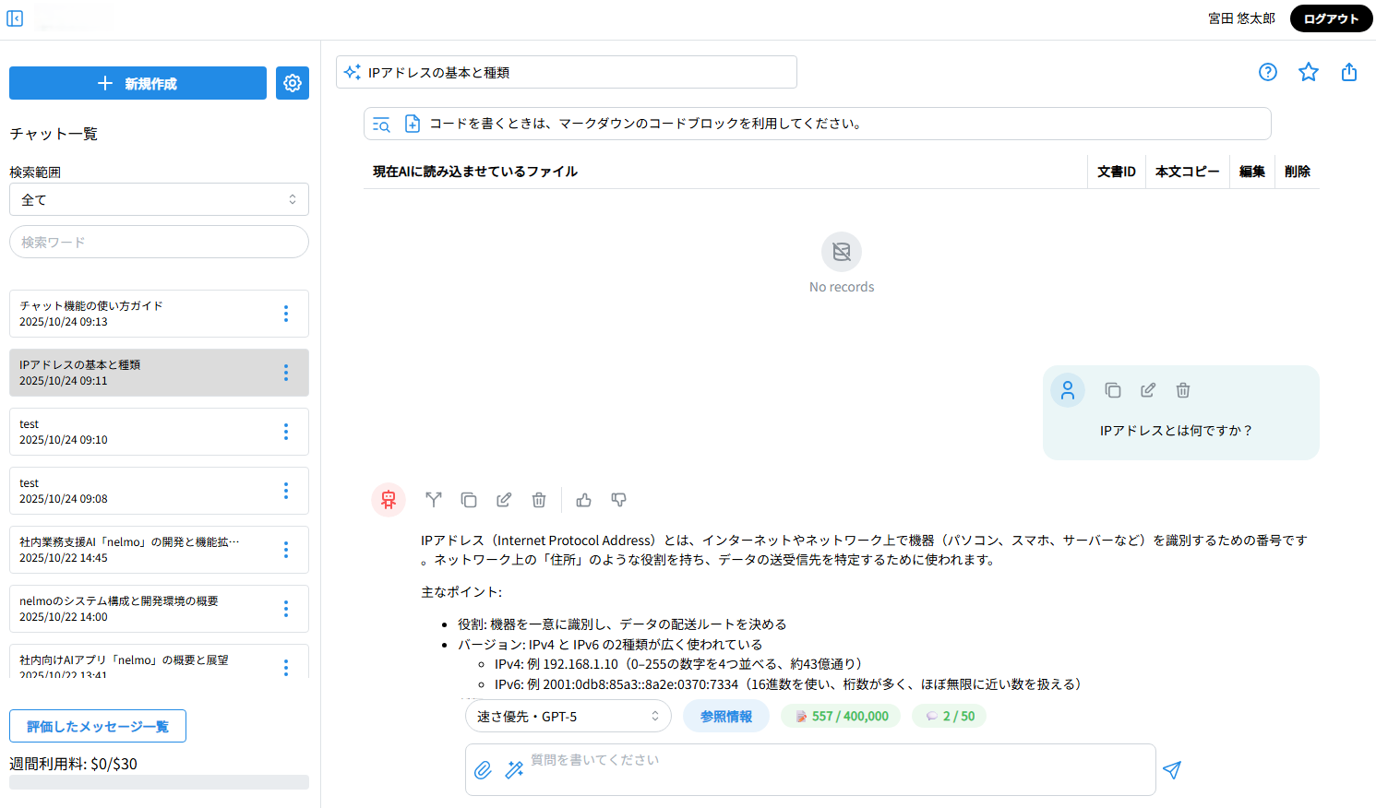Screen dimensions: 1376x808
Task: Click the magic wand prompt icon
Action: pyautogui.click(x=515, y=770)
